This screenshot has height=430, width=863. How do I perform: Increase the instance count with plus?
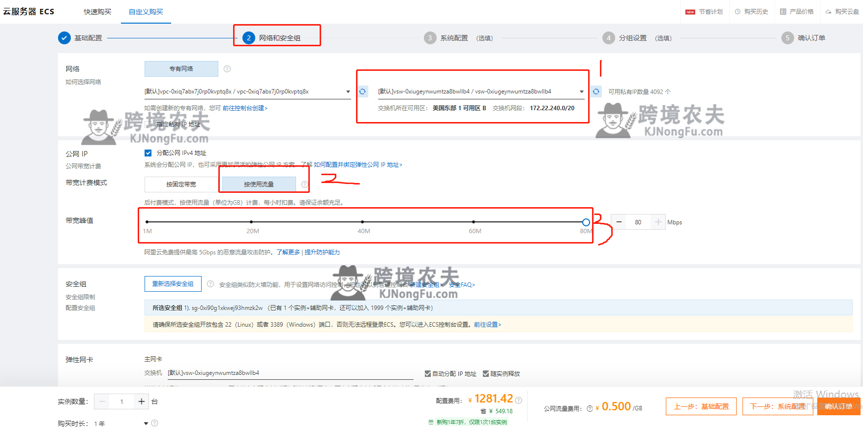[x=141, y=401]
